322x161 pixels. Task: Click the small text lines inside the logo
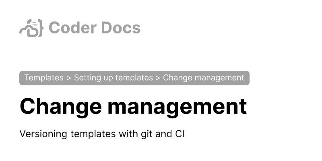click(35, 25)
